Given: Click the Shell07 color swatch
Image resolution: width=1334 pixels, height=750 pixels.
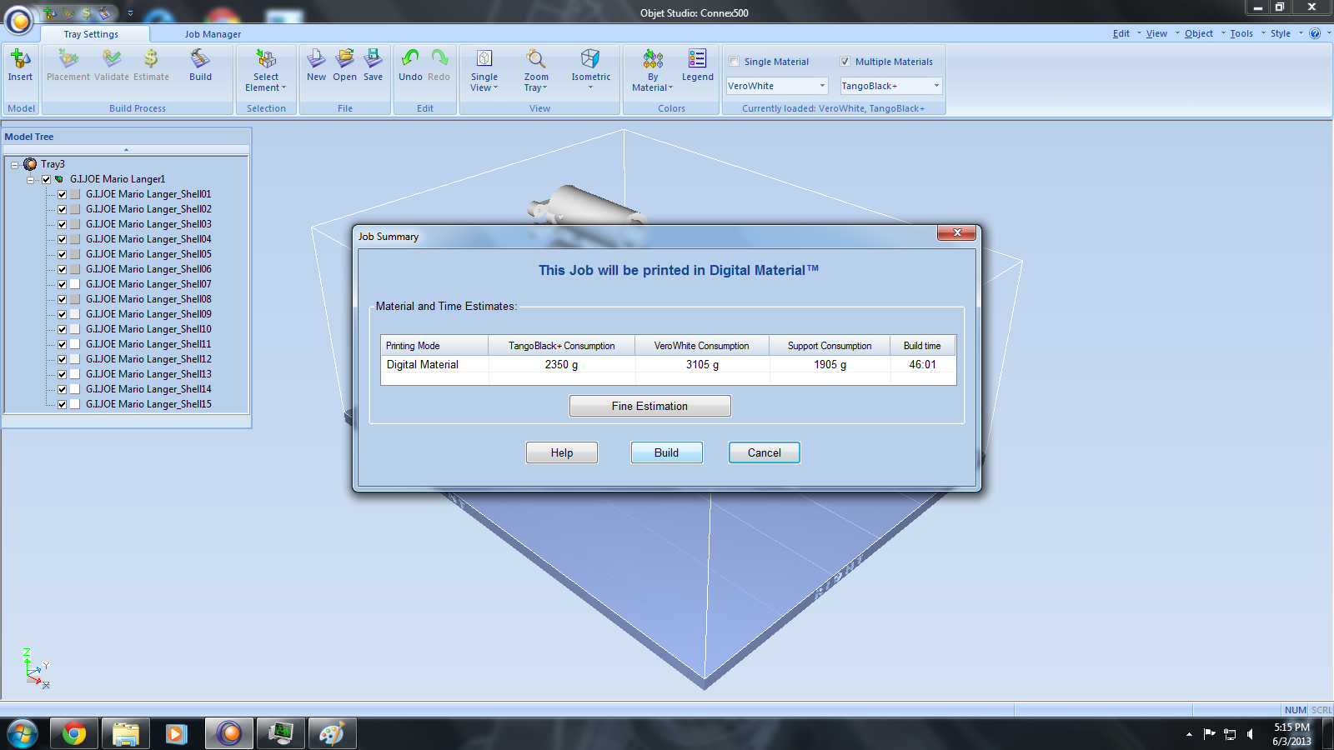Looking at the screenshot, I should 75,284.
